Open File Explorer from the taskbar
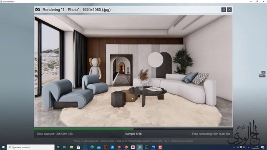This screenshot has height=150, width=267. pos(71,147)
